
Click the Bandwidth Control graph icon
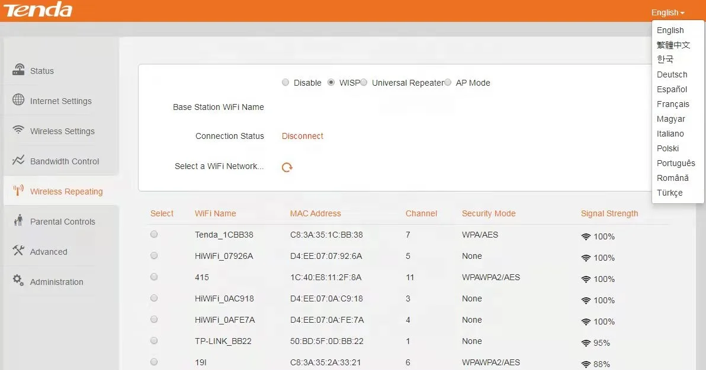[18, 160]
